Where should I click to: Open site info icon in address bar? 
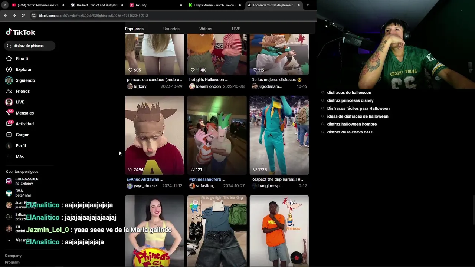click(x=34, y=16)
